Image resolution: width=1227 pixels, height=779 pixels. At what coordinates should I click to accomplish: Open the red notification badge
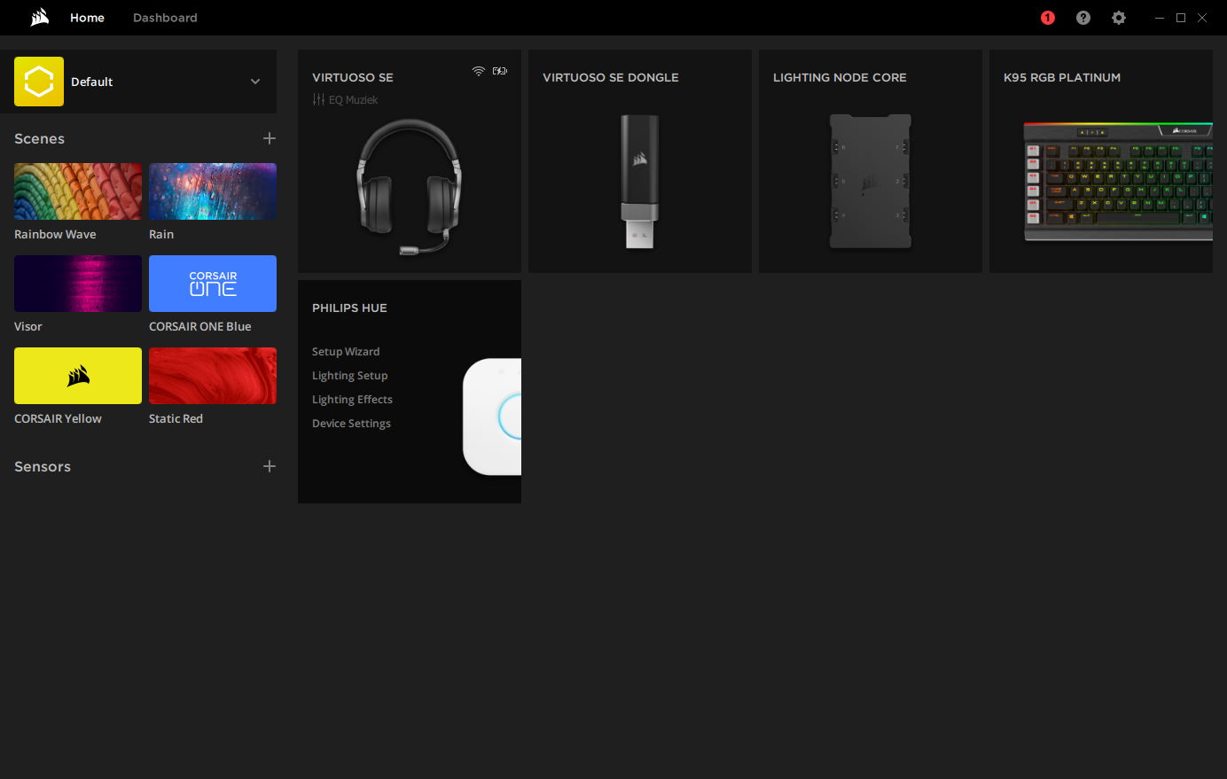[1048, 18]
